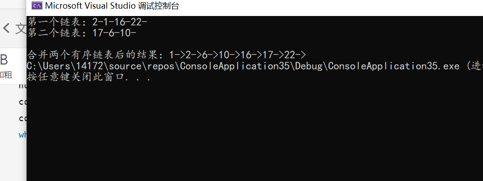Click the ConsoleApplication35.exe text
The width and height of the screenshot is (483, 181).
[x=394, y=66]
